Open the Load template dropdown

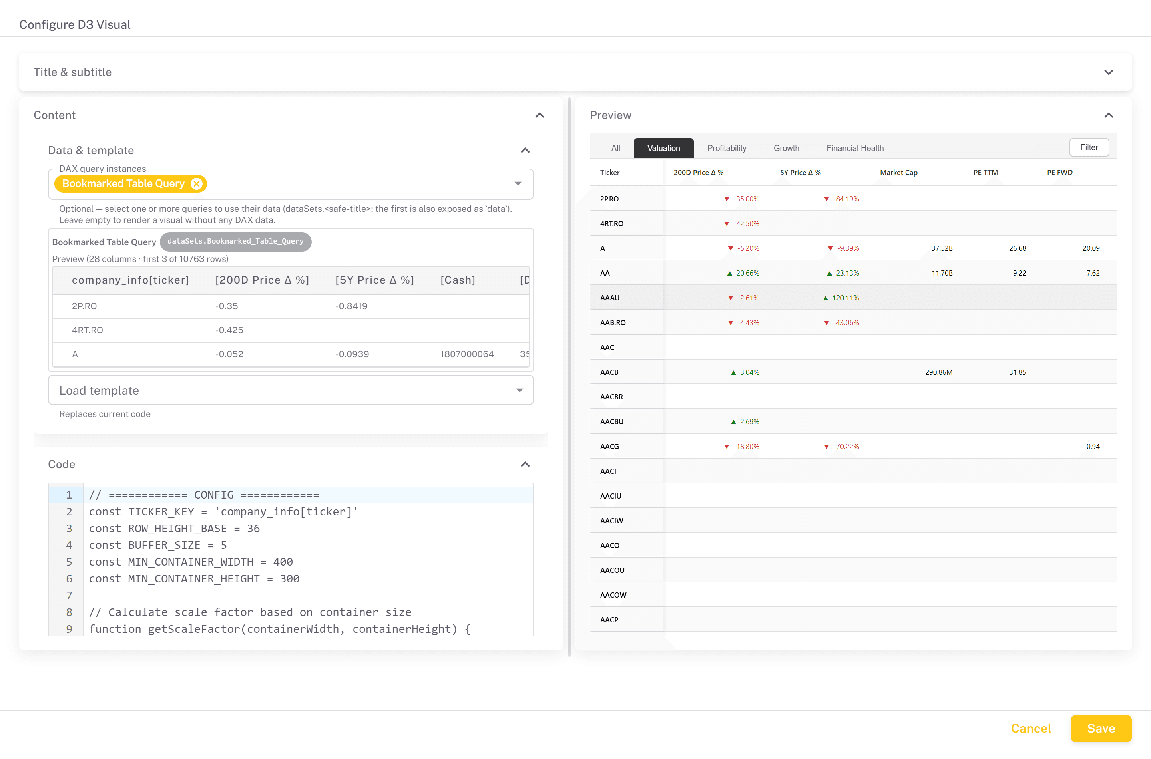291,390
